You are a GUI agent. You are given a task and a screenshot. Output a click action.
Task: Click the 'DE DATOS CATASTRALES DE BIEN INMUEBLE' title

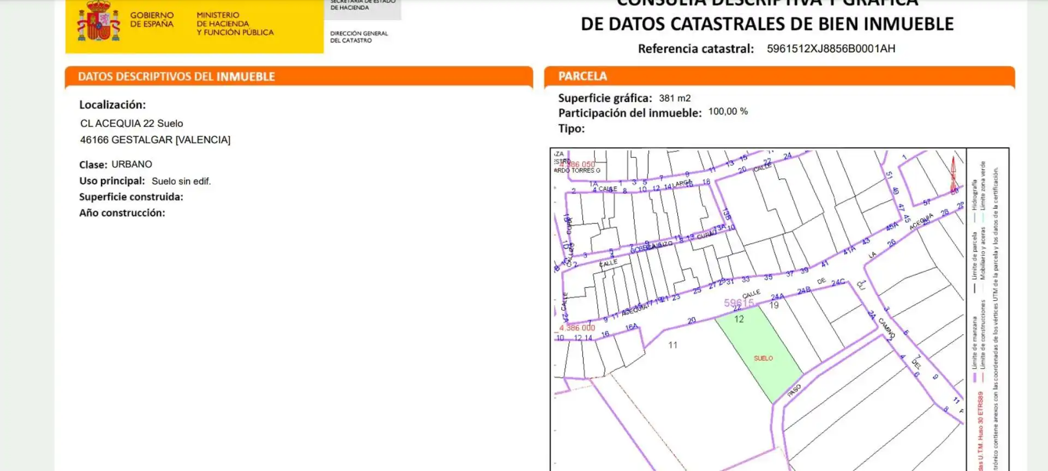pyautogui.click(x=767, y=24)
